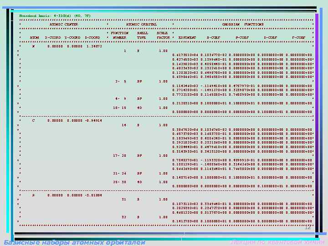Click the 'X-COORD' column header
The image size is (328, 246).
click(53, 38)
